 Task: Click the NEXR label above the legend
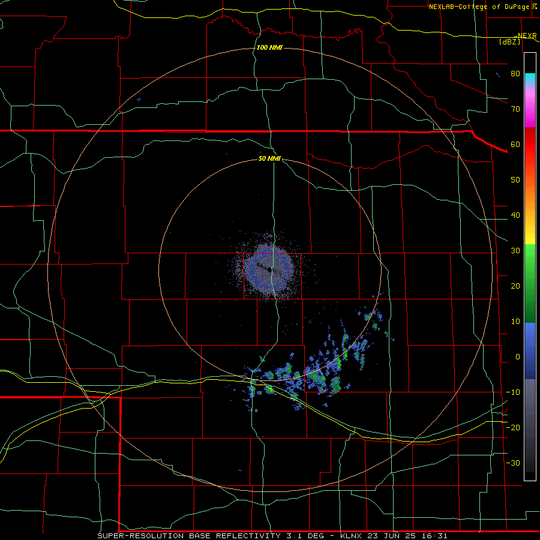[527, 36]
